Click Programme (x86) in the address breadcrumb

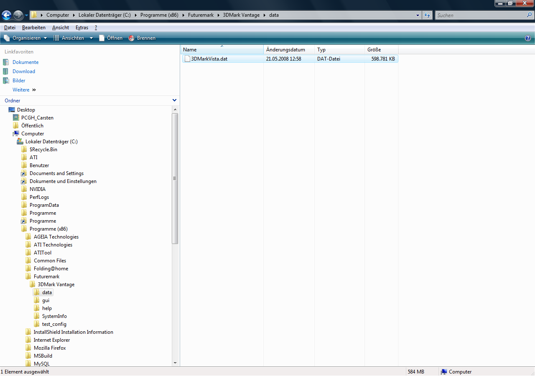(x=159, y=15)
